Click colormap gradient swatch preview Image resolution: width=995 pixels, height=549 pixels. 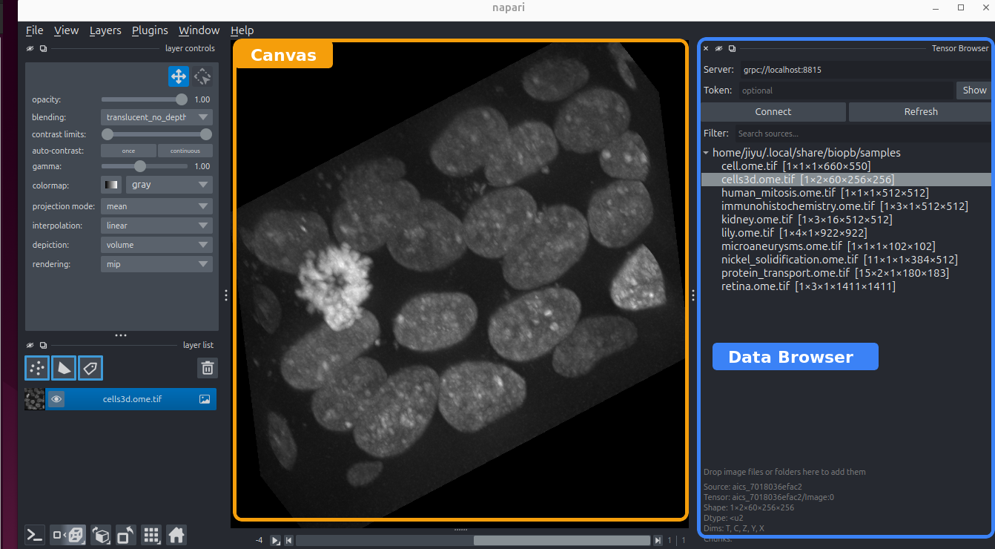point(111,185)
